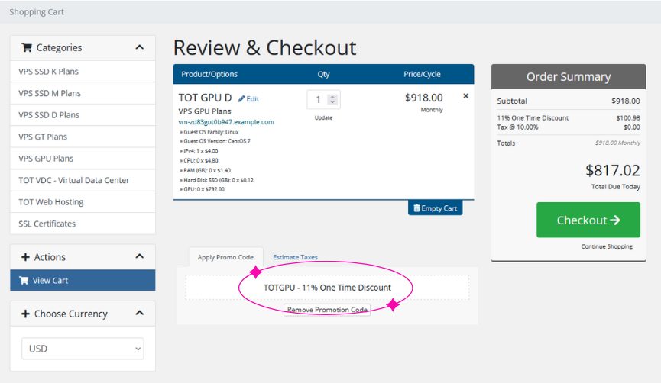Open VPS GPU Plans category
Image resolution: width=661 pixels, height=383 pixels.
point(46,159)
